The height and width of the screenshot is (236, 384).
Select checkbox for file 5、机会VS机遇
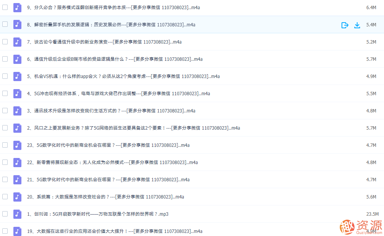click(5, 76)
